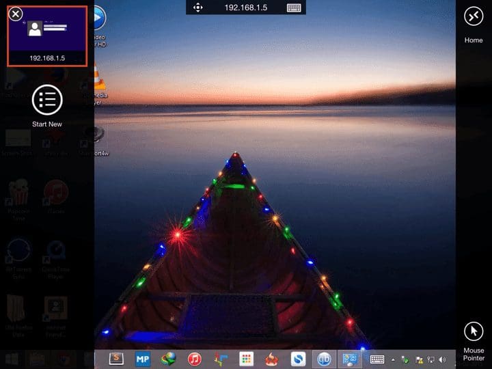Tap the 192.168.1.5 connection bar title
This screenshot has width=492, height=369.
[x=246, y=8]
